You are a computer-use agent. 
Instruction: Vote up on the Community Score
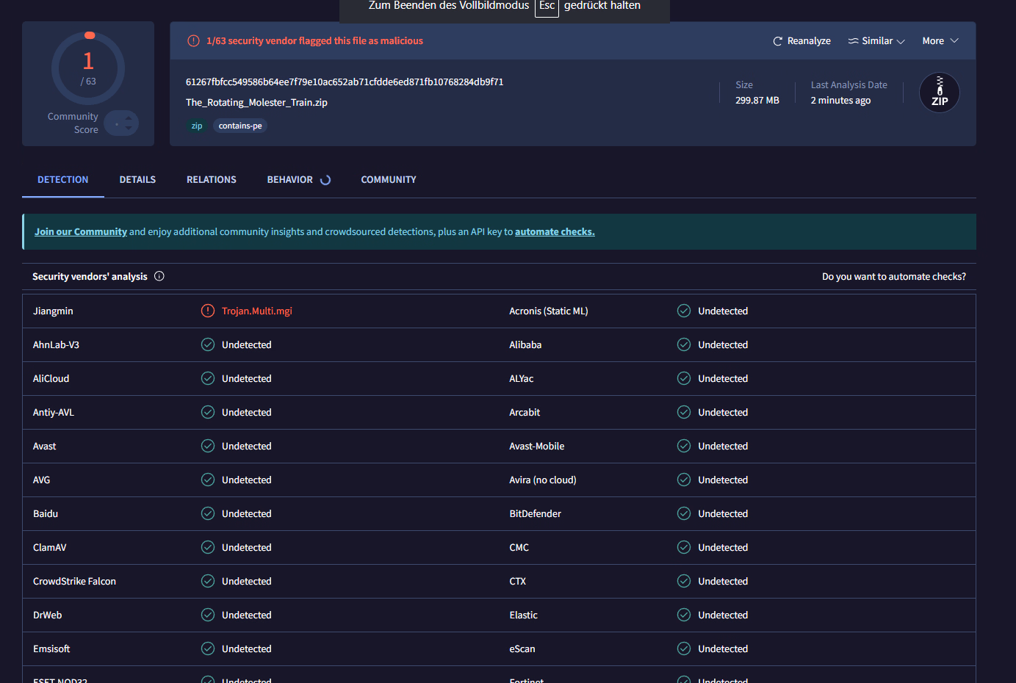[x=129, y=118]
